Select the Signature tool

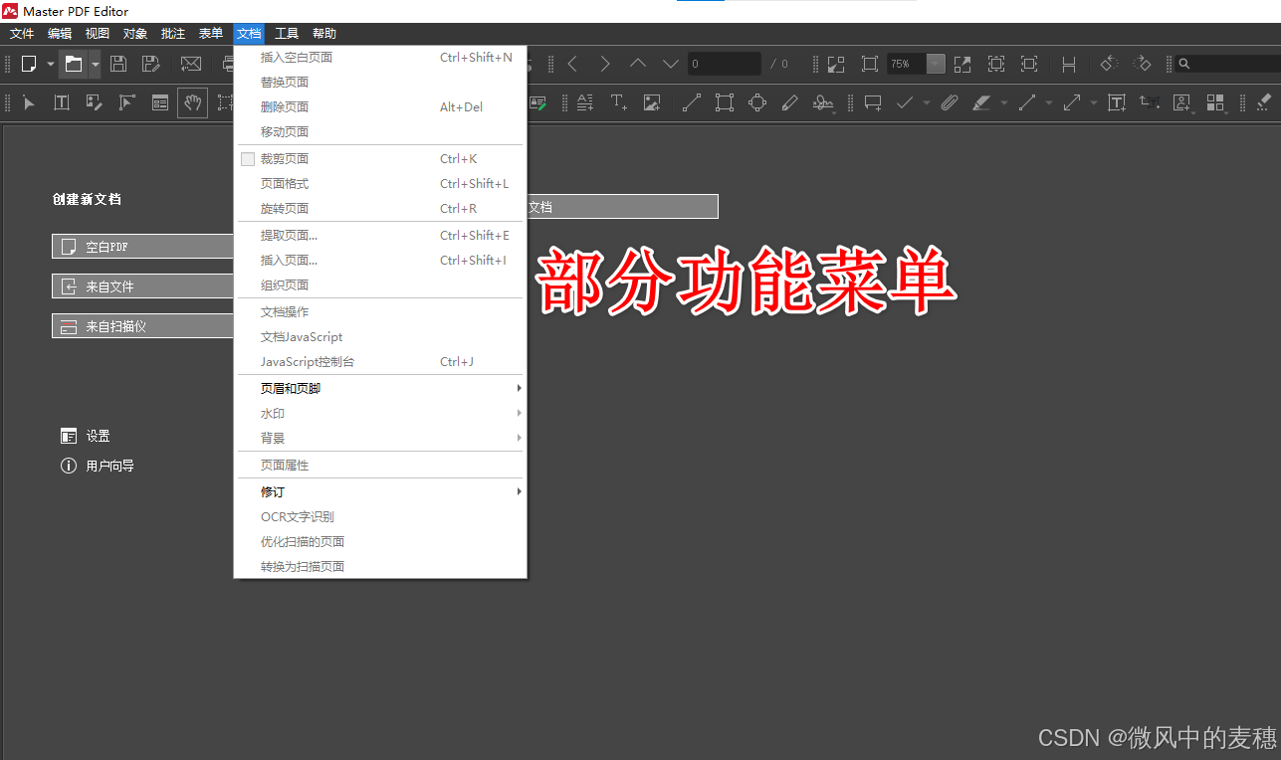point(824,102)
